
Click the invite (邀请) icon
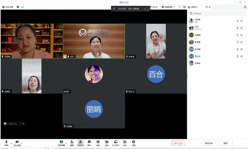72,142
